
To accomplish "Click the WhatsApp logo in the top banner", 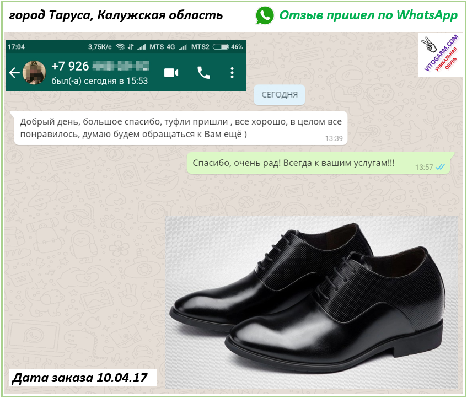I will tap(265, 15).
